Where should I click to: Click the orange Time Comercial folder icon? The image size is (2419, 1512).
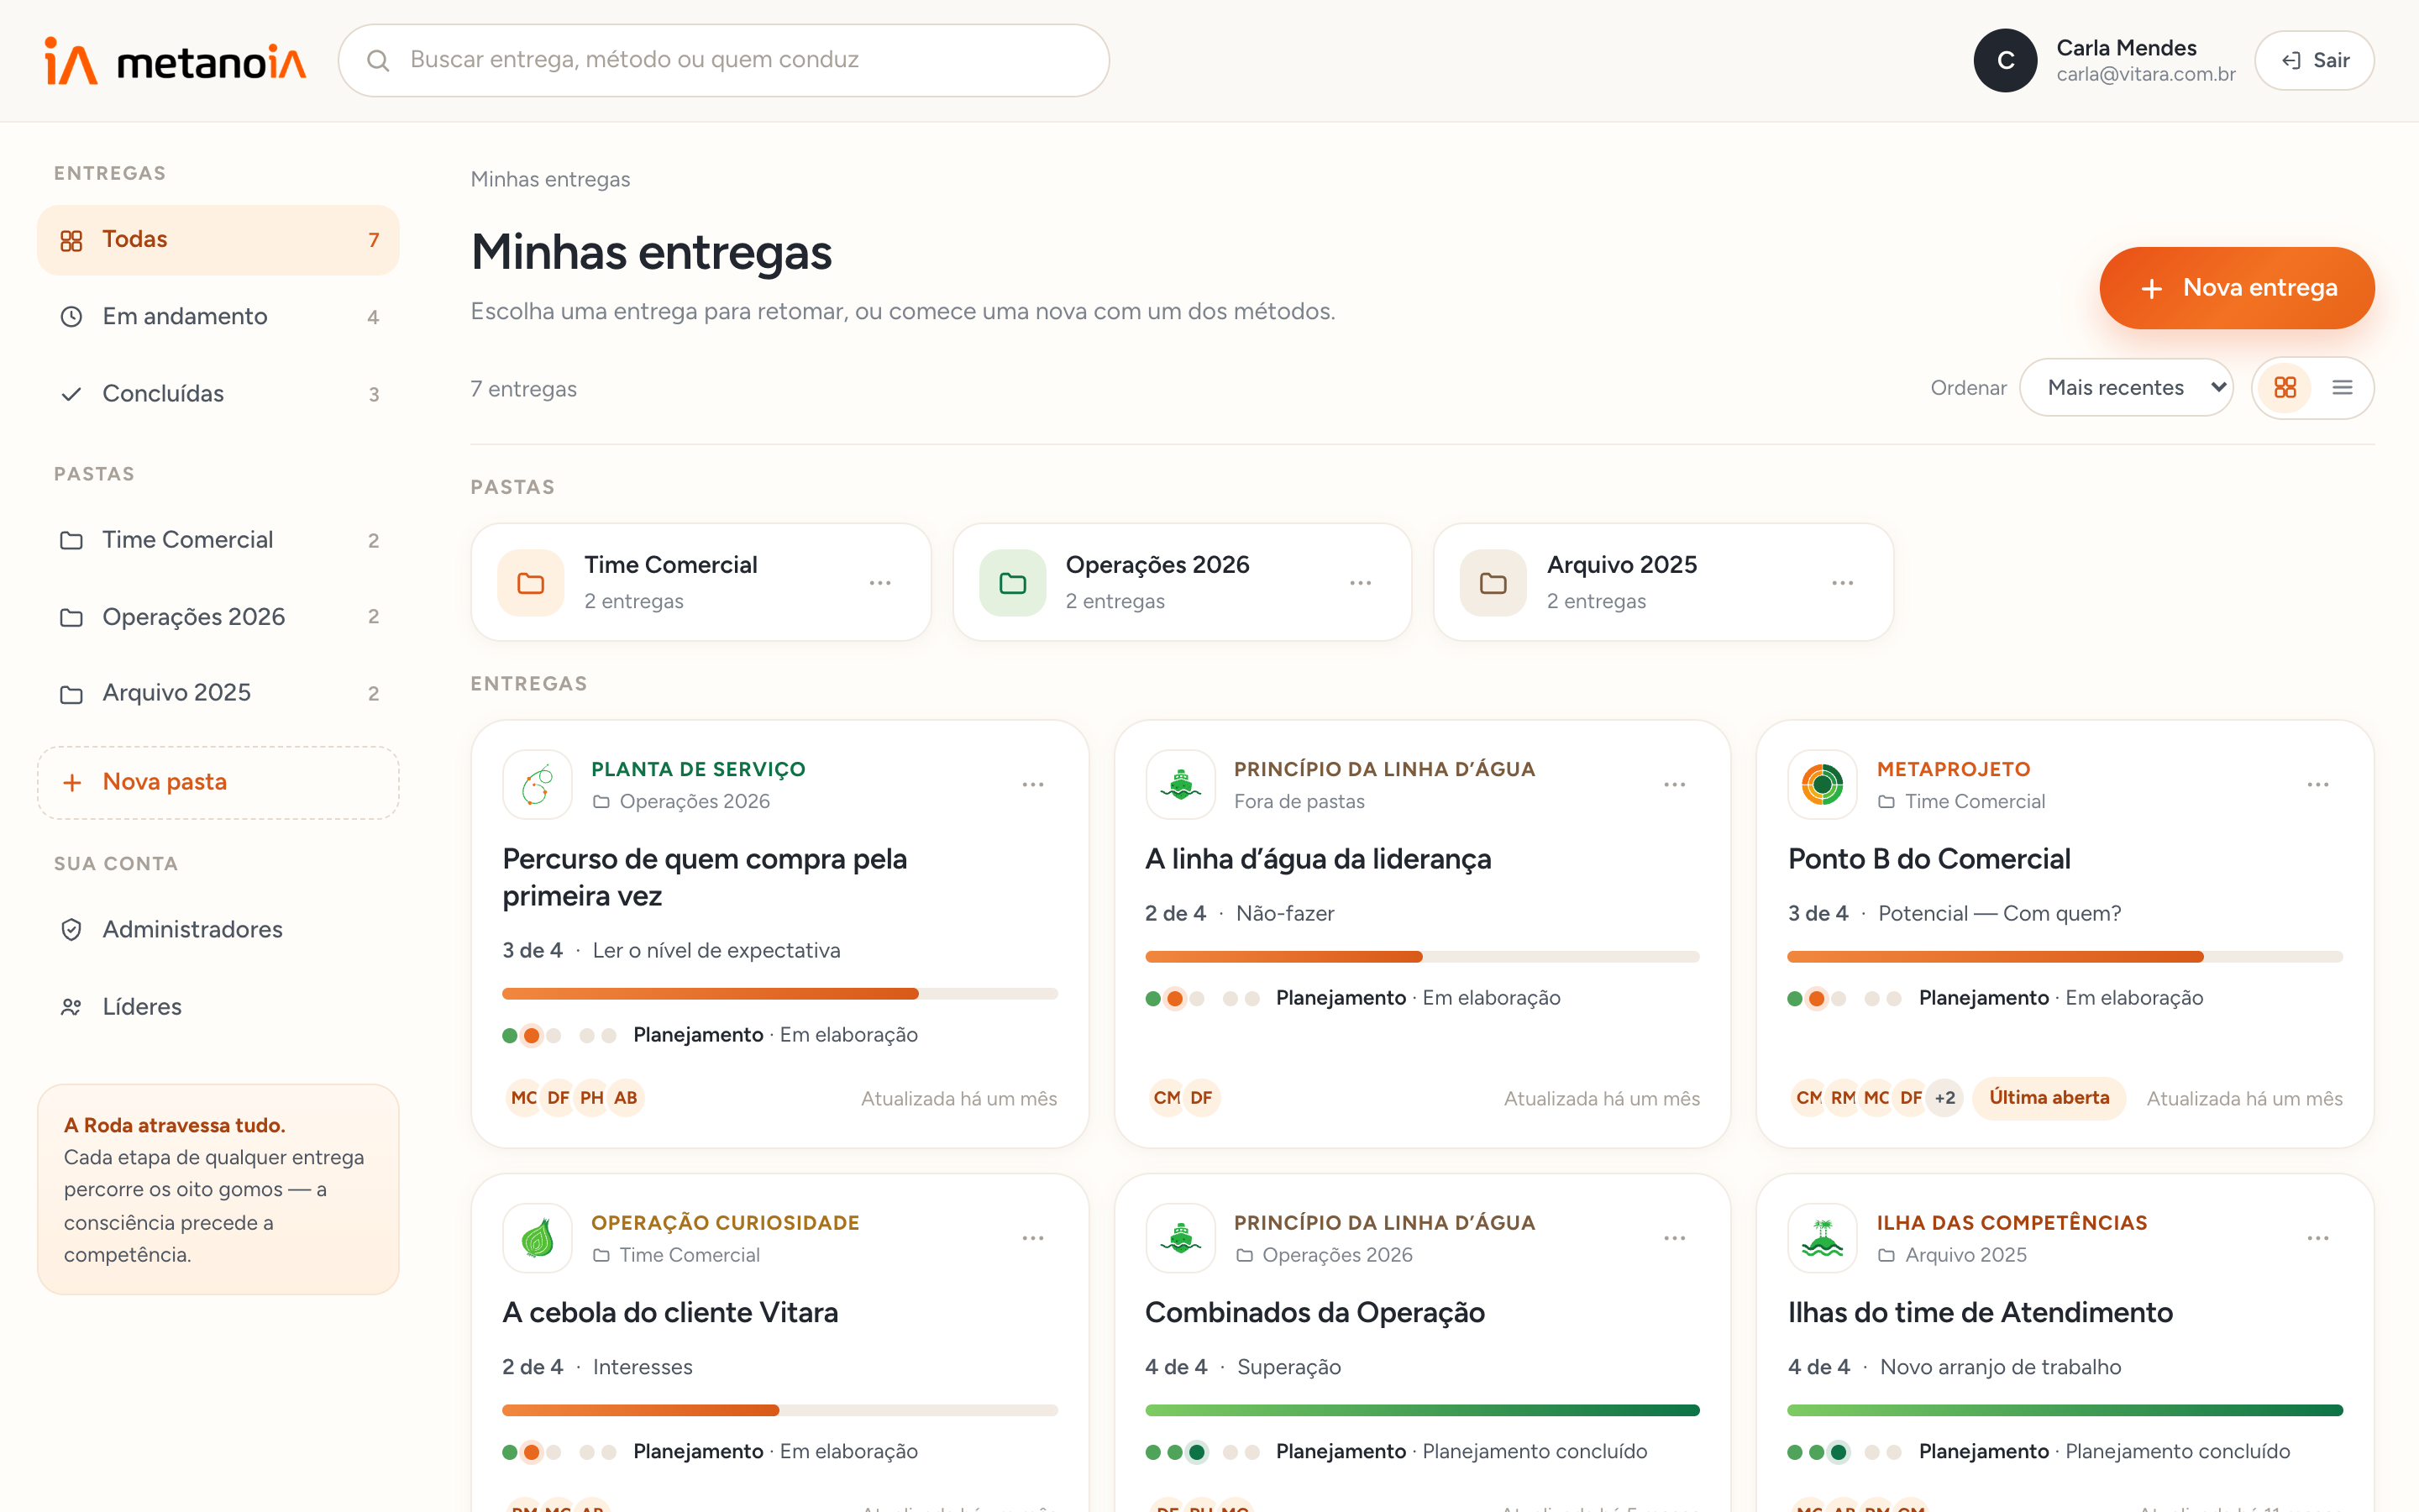[x=531, y=583]
